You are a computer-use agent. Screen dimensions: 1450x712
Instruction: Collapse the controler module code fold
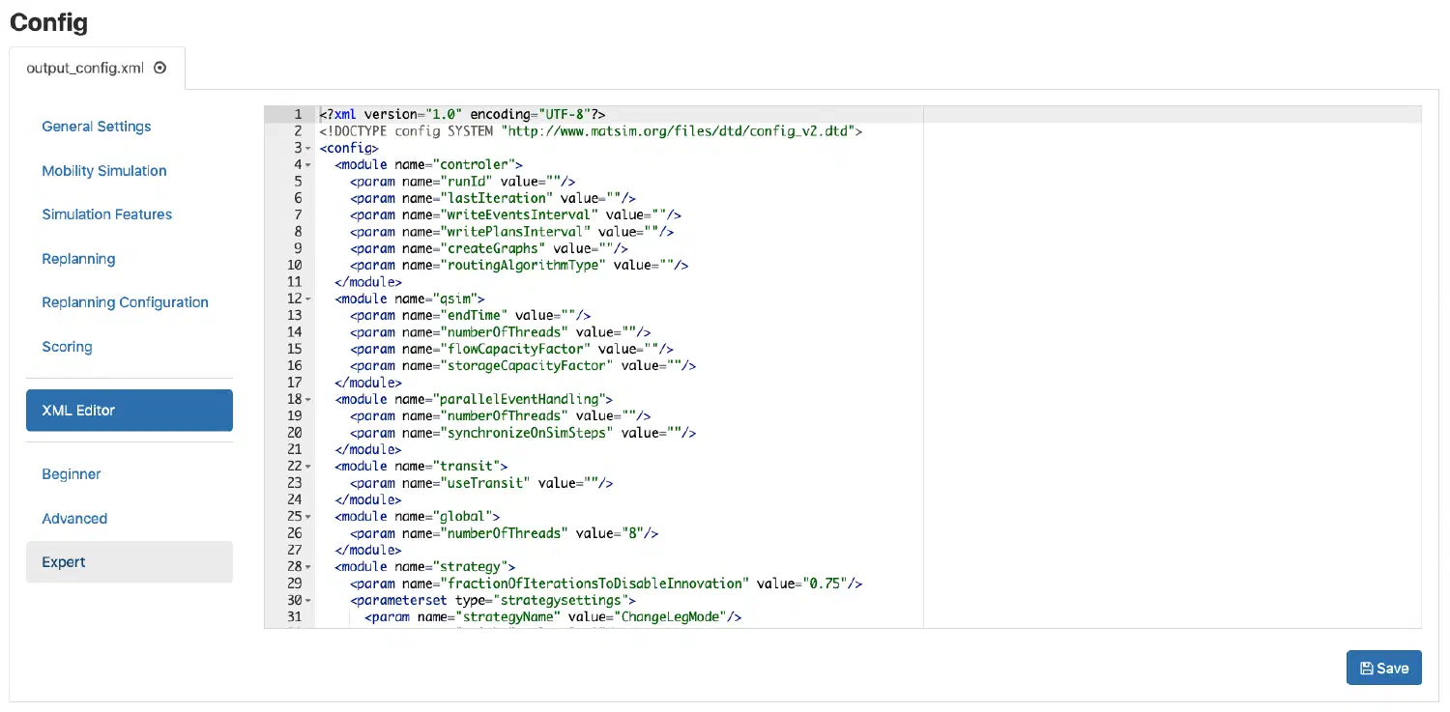(309, 164)
